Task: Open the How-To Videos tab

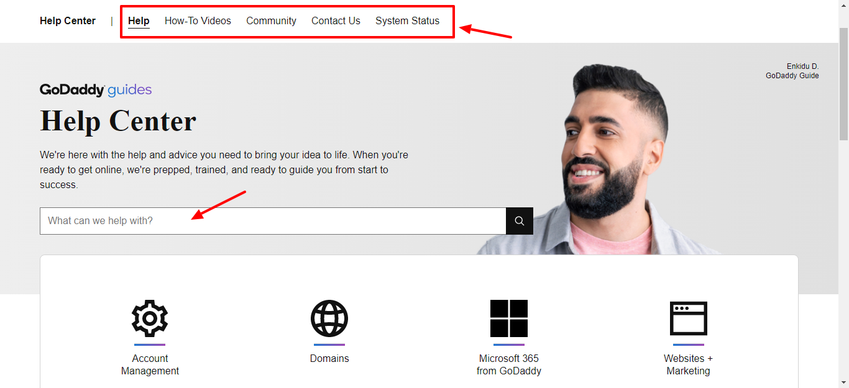Action: pos(198,21)
